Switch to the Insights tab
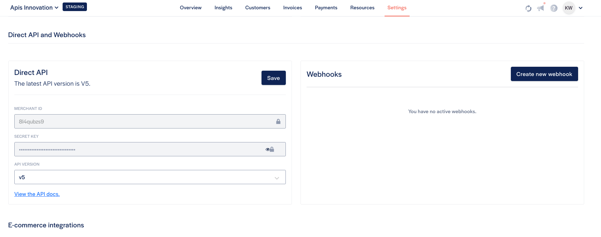Image resolution: width=601 pixels, height=237 pixels. (x=223, y=7)
